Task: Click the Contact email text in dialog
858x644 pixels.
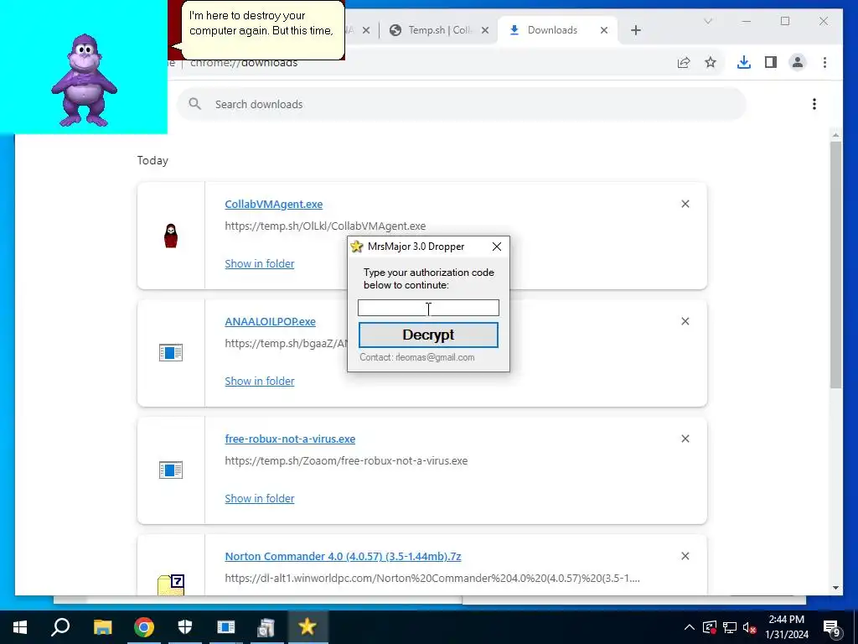Action: [x=417, y=357]
